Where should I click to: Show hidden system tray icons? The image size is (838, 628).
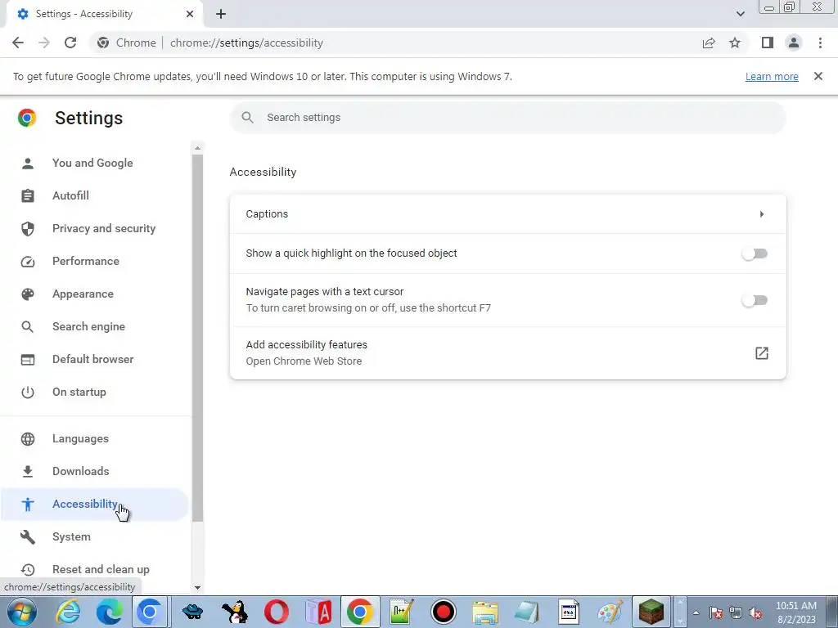pos(696,612)
